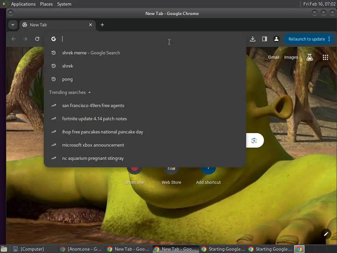The width and height of the screenshot is (337, 253).
Task: Search by image with Google Lens icon
Action: click(x=254, y=141)
